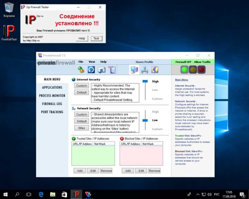Image resolution: width=249 pixels, height=199 pixels.
Task: Open the File menu
Action: pos(81,62)
